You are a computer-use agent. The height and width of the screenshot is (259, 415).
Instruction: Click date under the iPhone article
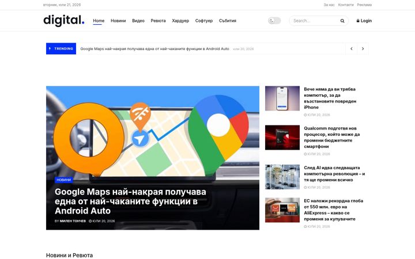tap(317, 115)
